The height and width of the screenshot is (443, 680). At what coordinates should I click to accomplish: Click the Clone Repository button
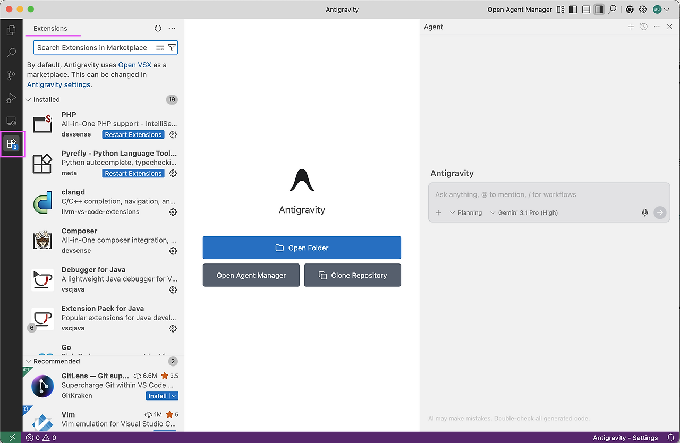click(x=353, y=276)
